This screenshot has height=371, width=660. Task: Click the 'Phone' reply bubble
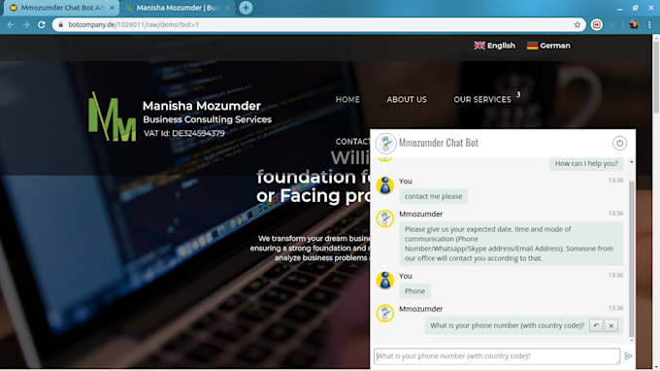414,291
